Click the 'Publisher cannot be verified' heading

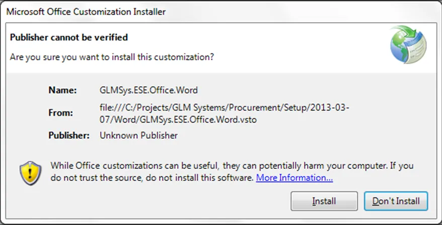(x=69, y=37)
